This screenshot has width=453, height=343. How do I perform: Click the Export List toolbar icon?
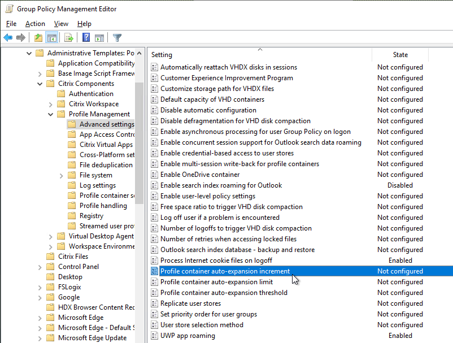[69, 37]
